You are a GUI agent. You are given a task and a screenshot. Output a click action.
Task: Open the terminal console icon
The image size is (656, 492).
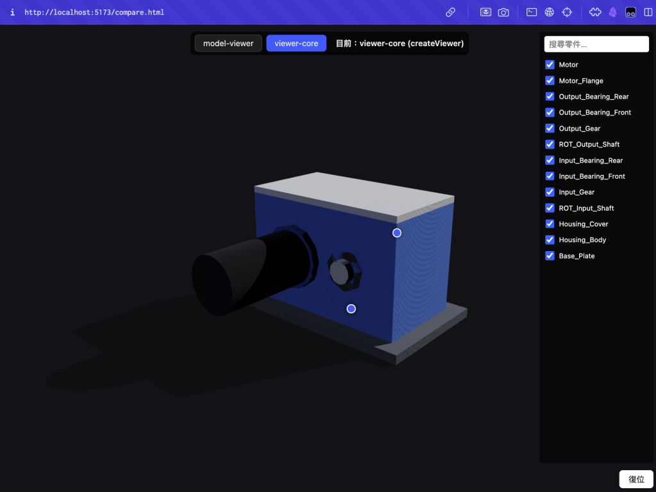click(x=532, y=12)
